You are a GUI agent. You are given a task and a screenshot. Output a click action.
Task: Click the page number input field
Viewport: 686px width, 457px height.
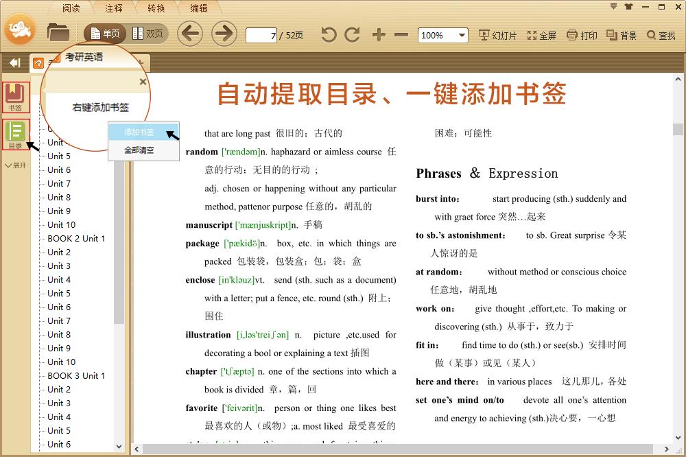click(261, 36)
